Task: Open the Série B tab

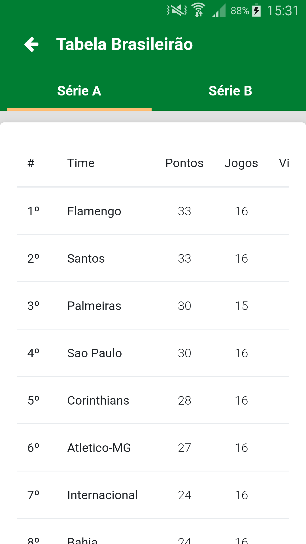Action: (x=230, y=91)
